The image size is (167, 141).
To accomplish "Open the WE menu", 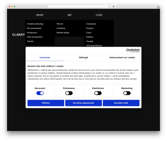I will pos(69,15).
